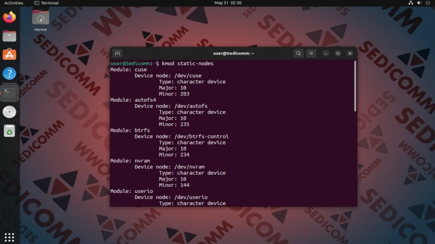Click the 'Module: nvram' line
The image size is (435, 244).
coord(130,161)
